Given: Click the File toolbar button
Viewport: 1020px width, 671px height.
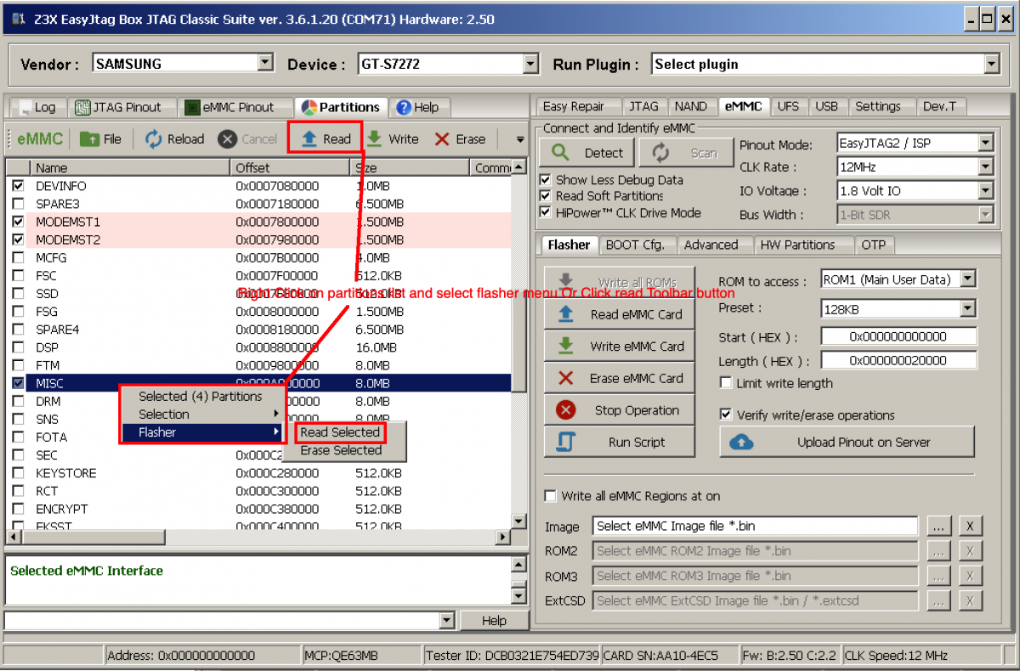Looking at the screenshot, I should tap(101, 139).
